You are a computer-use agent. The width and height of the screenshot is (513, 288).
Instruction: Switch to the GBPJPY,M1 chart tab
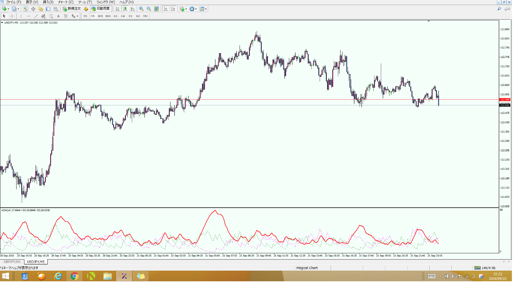click(x=12, y=262)
